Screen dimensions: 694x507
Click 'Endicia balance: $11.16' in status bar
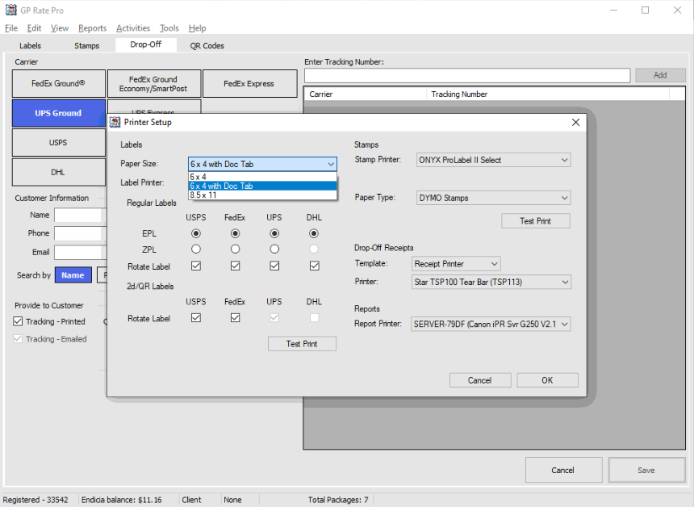(x=121, y=500)
